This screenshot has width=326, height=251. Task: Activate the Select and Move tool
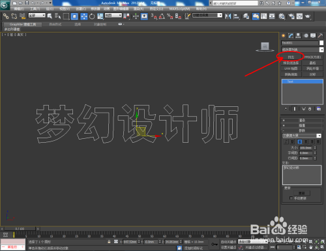point(84,16)
